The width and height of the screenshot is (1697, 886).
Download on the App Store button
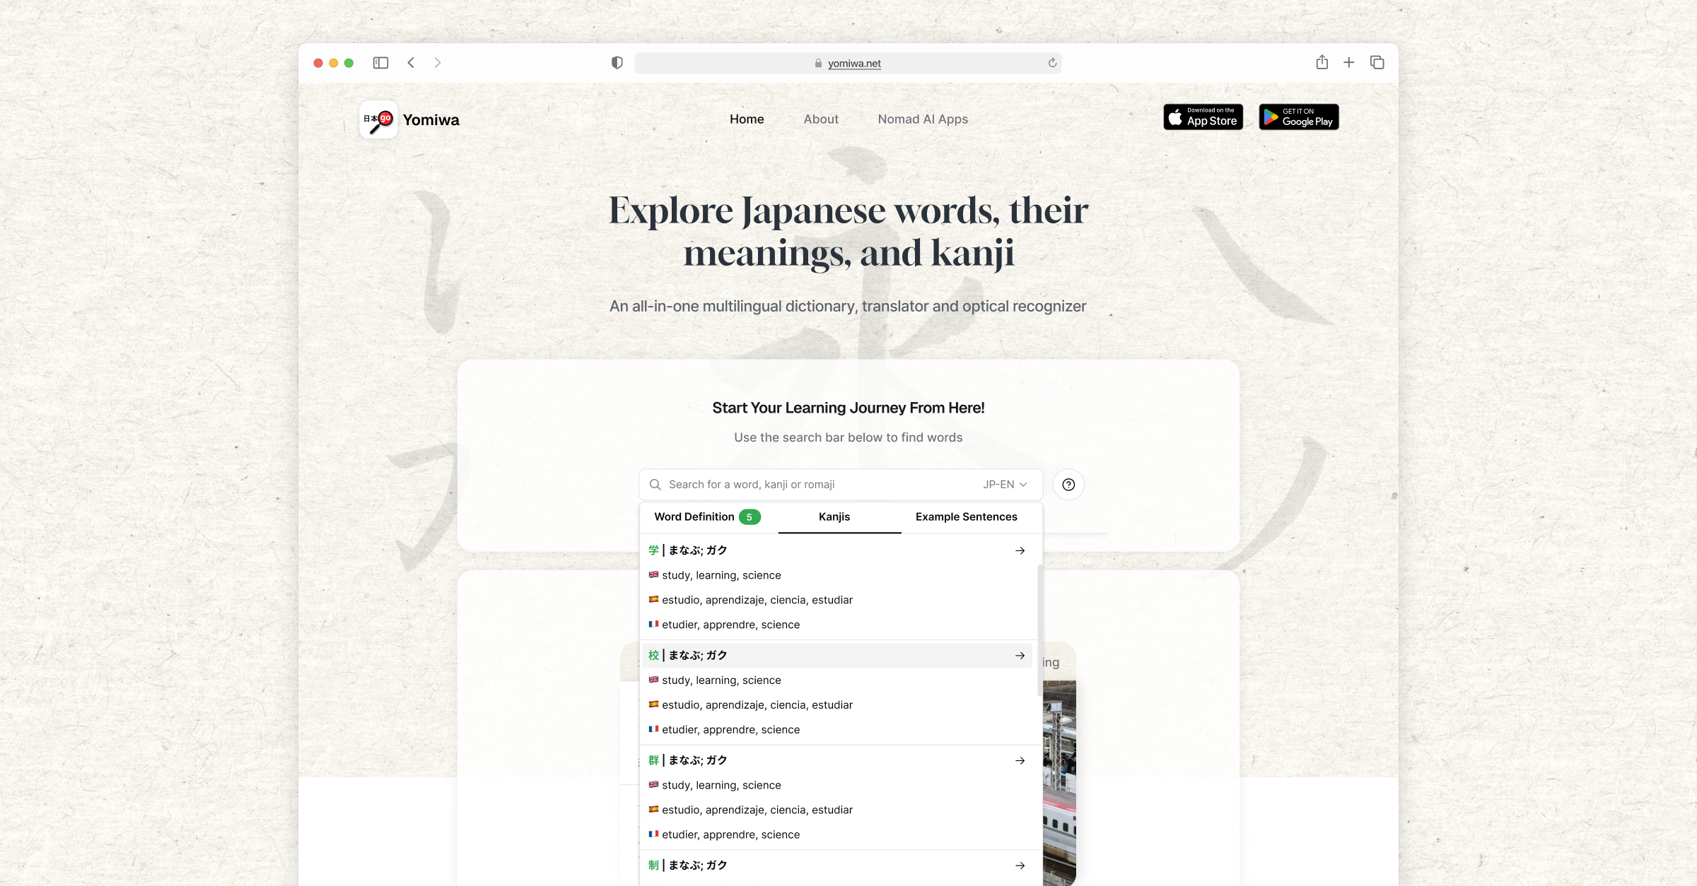(1203, 117)
